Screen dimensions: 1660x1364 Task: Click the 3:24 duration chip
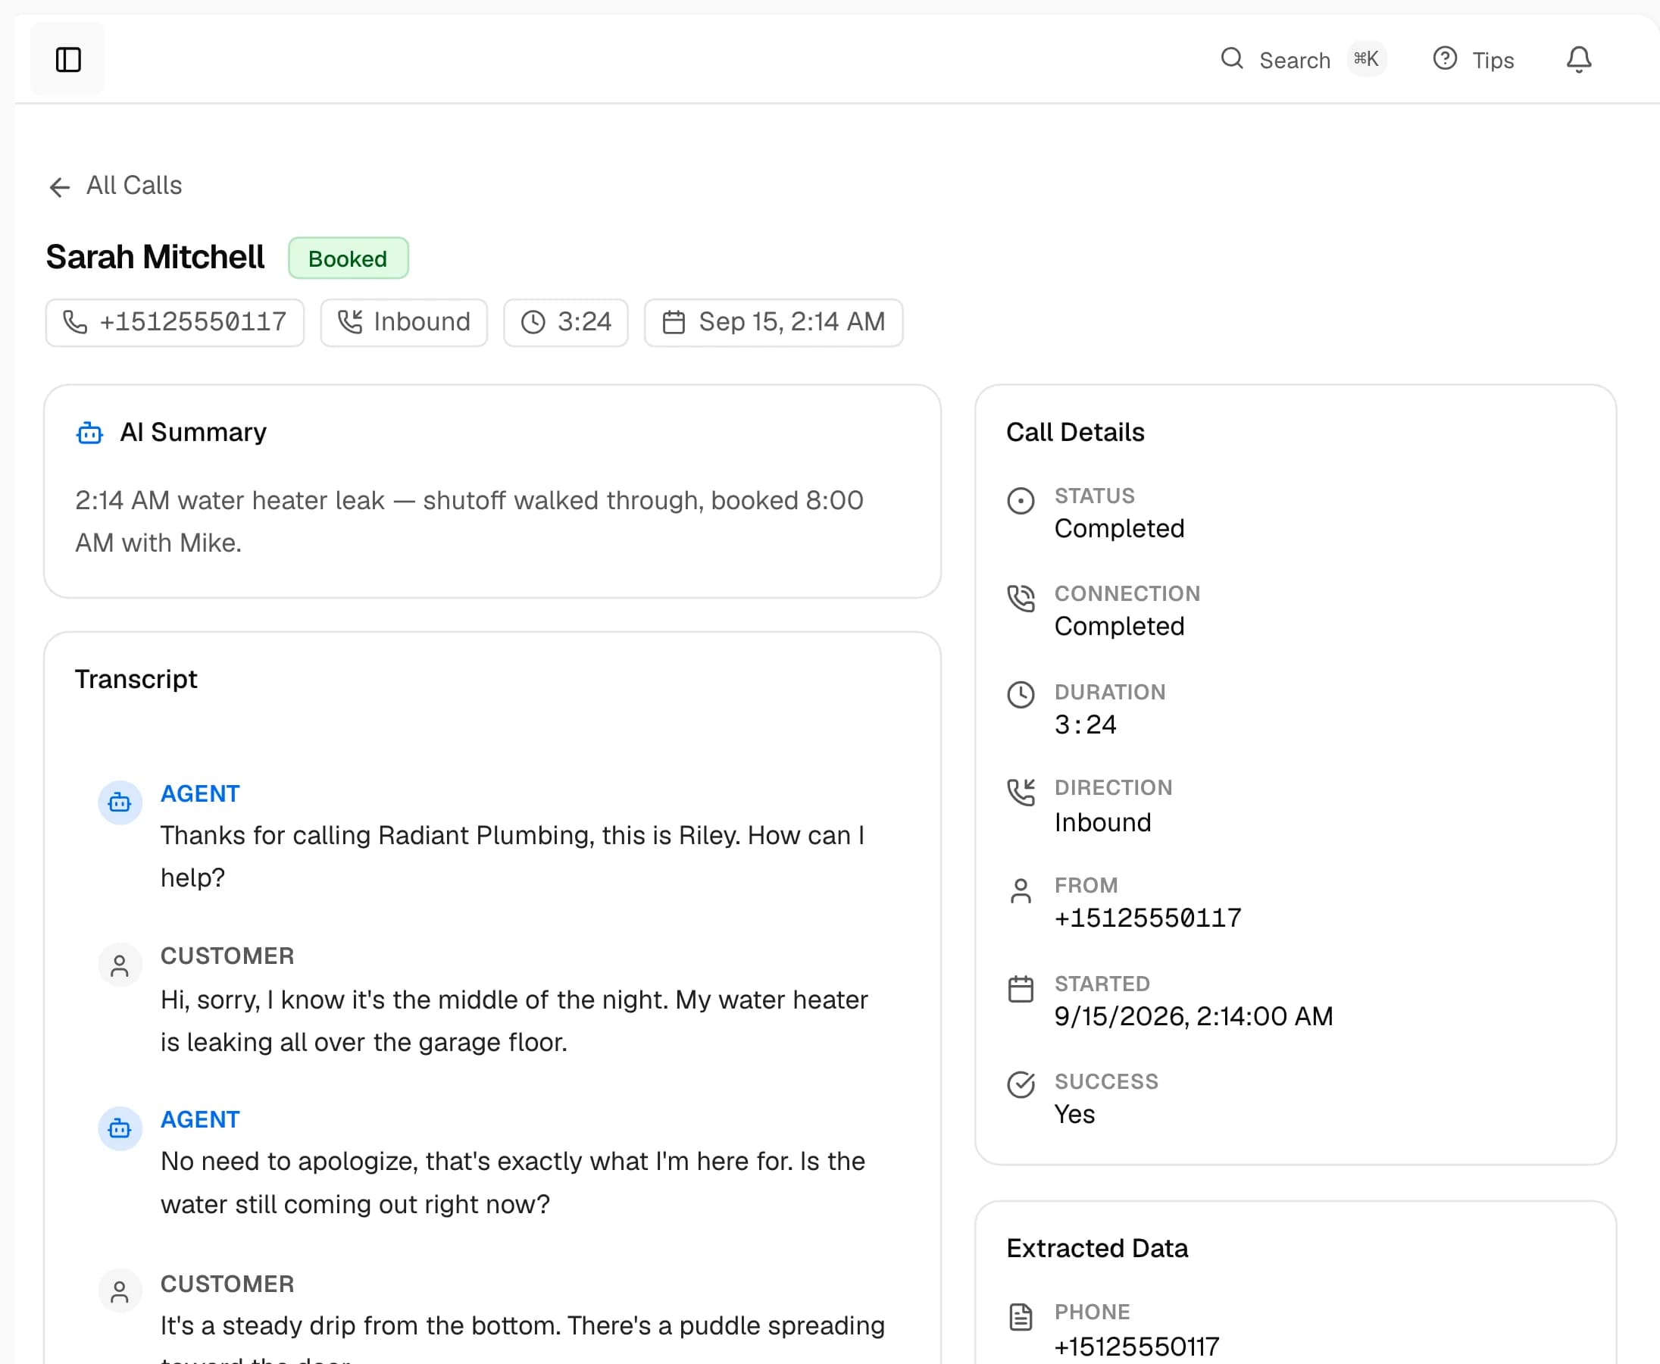click(566, 322)
